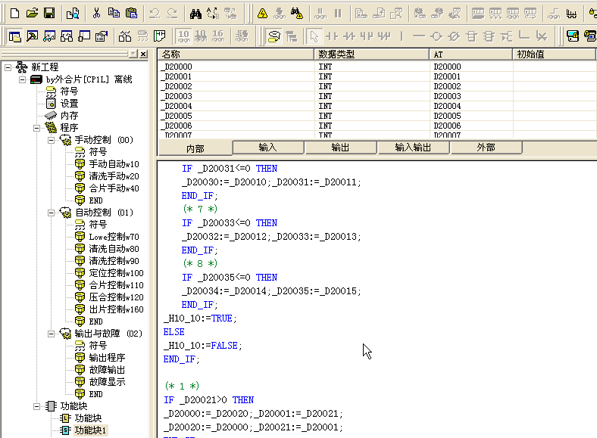Screen dimensions: 597x438
Task: Paste from clipboard via toolbar icon
Action: (x=131, y=14)
